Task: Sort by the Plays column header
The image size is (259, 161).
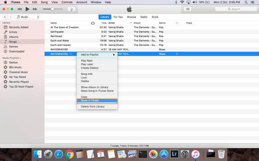Action: (189, 23)
